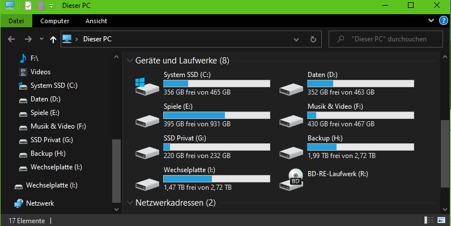Image resolution: width=451 pixels, height=226 pixels.
Task: Click the Netzwerk icon in navigation pane
Action: coord(19,203)
